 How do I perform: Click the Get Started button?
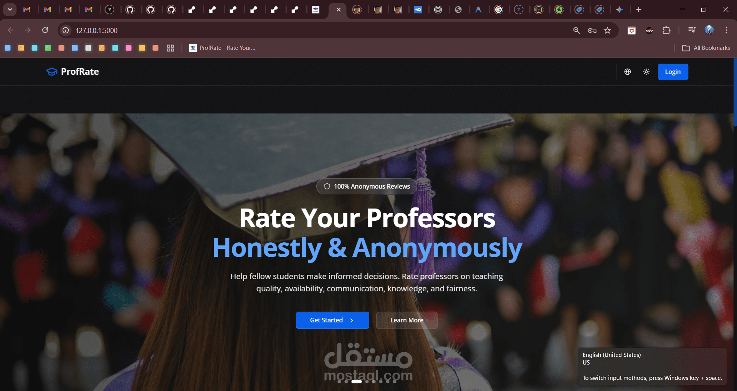click(332, 320)
